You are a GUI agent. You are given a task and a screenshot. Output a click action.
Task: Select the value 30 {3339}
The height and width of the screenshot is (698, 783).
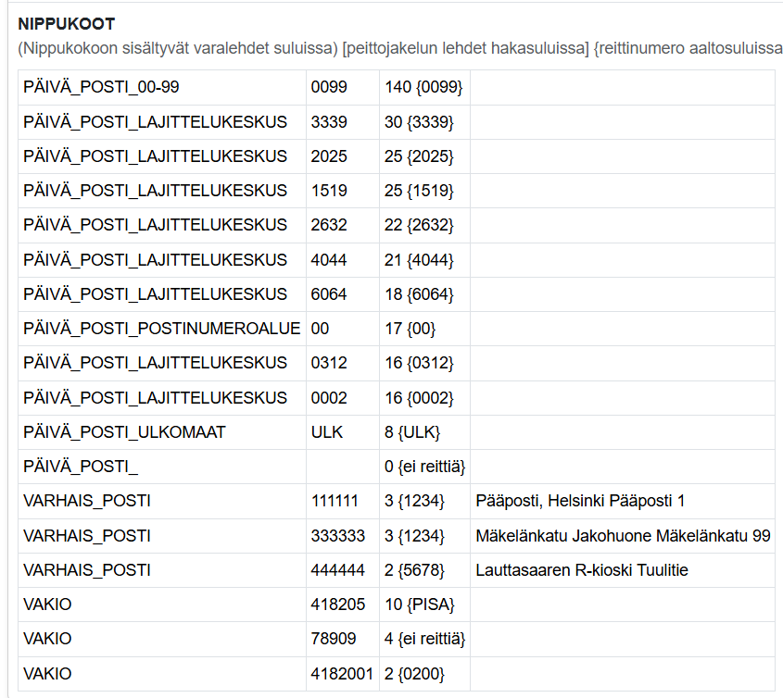click(419, 122)
